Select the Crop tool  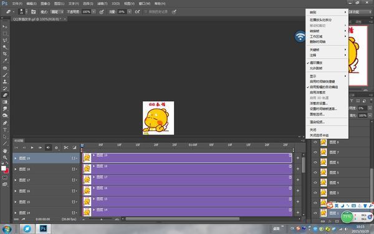pyautogui.click(x=5, y=54)
